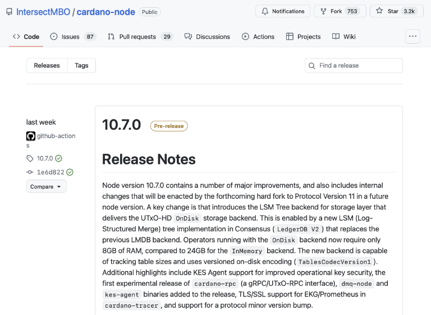Viewport: 431px width, 315px height.
Task: Open the cardano-node repository link
Action: tap(106, 12)
